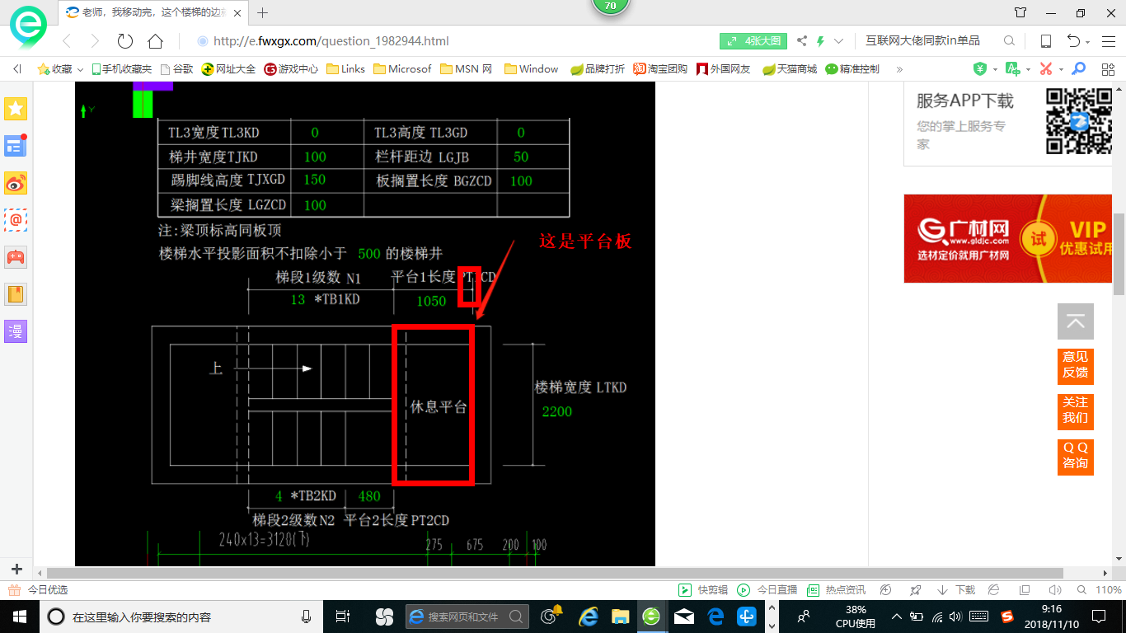Open the news feed sidebar icon

[x=16, y=146]
